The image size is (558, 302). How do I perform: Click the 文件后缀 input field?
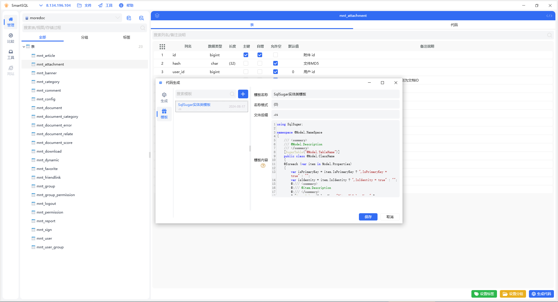point(335,115)
